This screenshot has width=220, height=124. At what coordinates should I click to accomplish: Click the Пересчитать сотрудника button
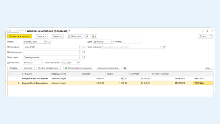(x=78, y=68)
